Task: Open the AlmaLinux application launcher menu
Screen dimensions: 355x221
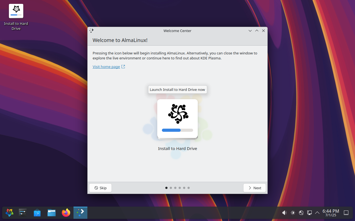Action: point(9,213)
